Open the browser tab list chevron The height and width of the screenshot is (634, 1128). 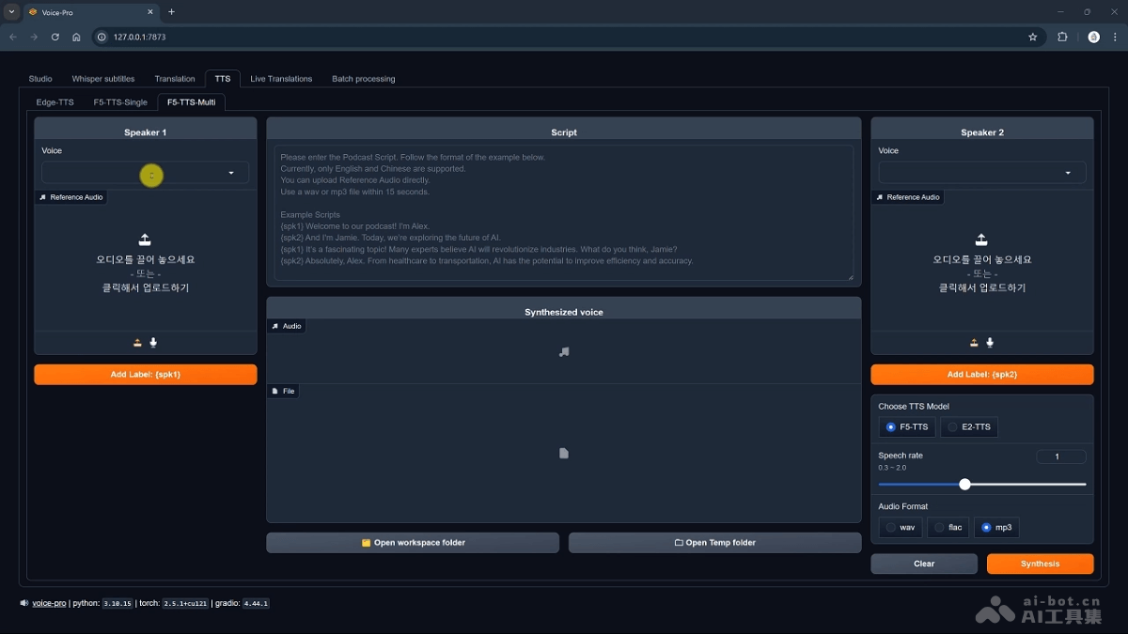(12, 12)
